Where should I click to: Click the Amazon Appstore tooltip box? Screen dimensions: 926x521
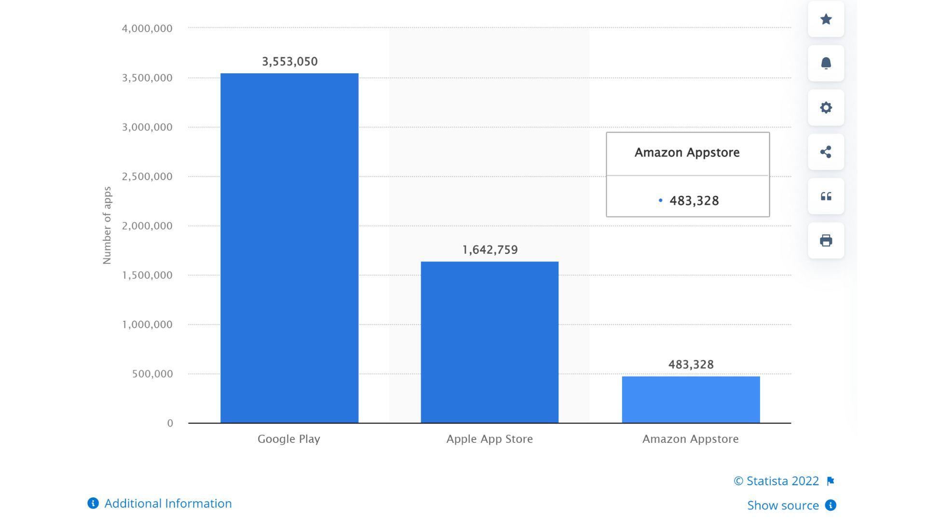pyautogui.click(x=687, y=174)
